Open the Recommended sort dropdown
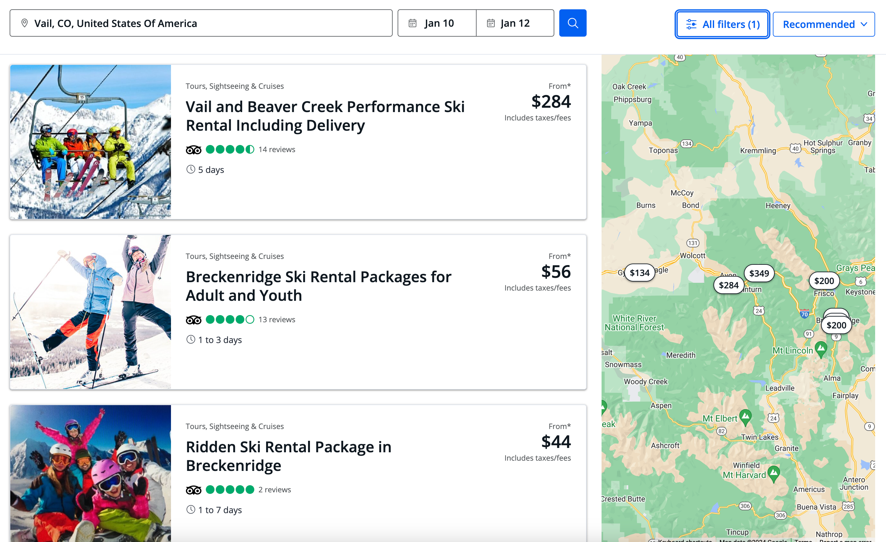The width and height of the screenshot is (886, 542). pos(824,24)
